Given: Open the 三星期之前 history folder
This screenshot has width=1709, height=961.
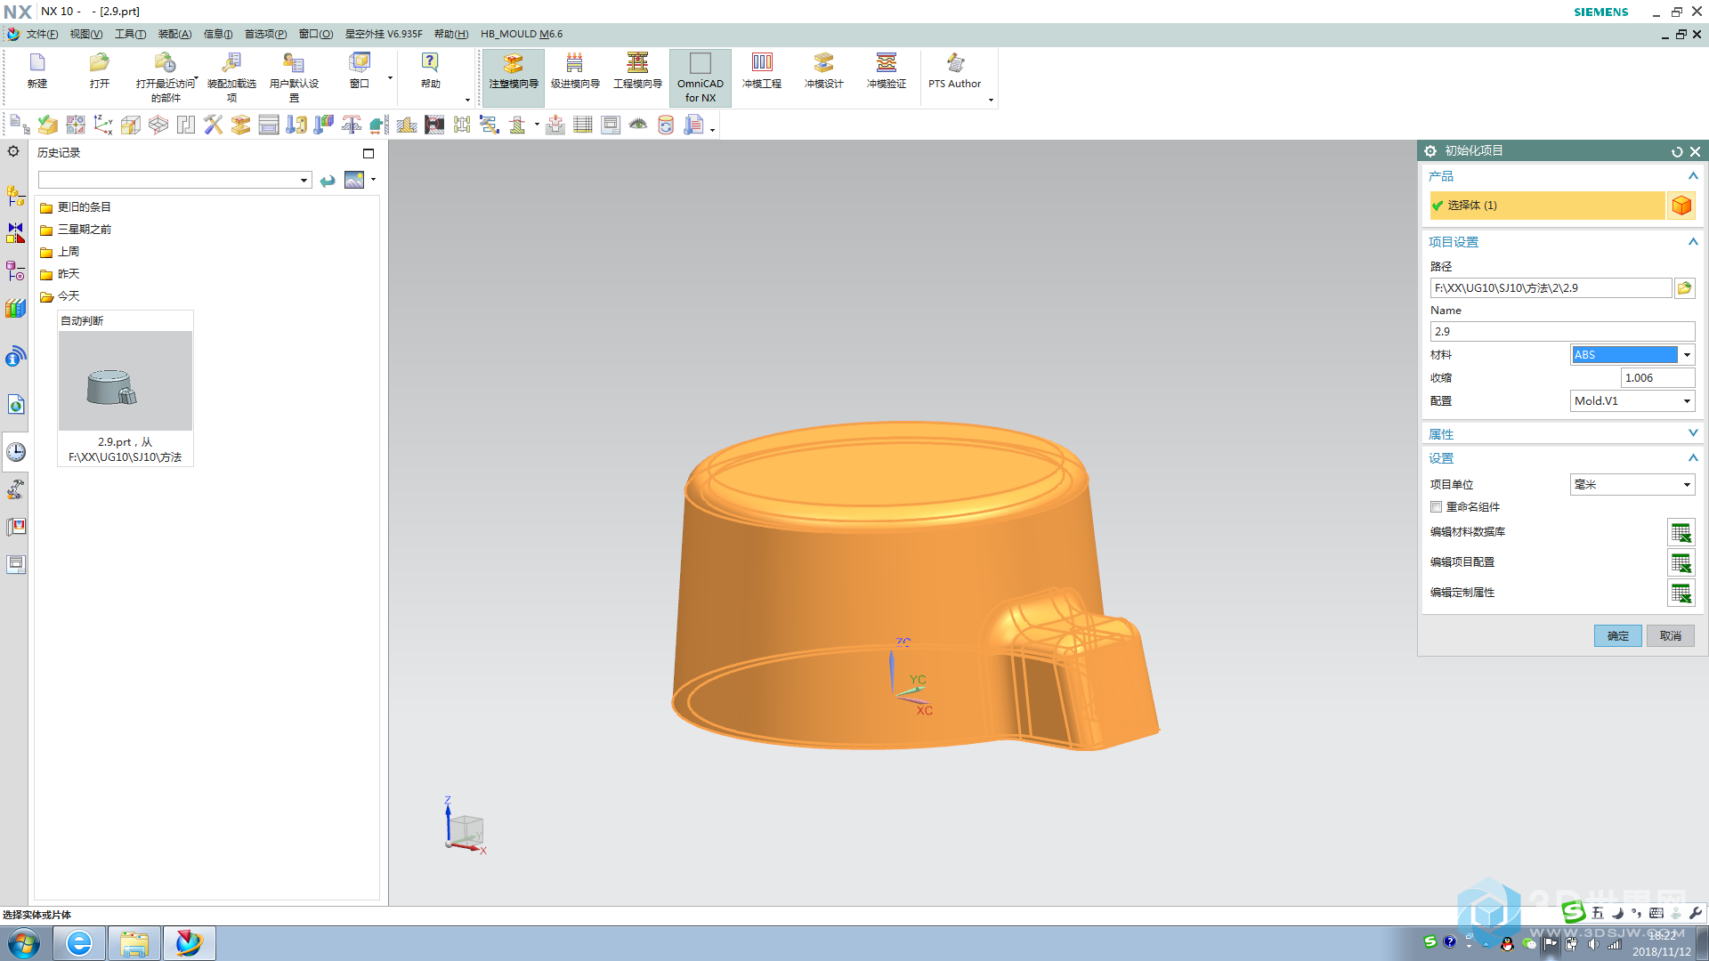Looking at the screenshot, I should [x=77, y=230].
